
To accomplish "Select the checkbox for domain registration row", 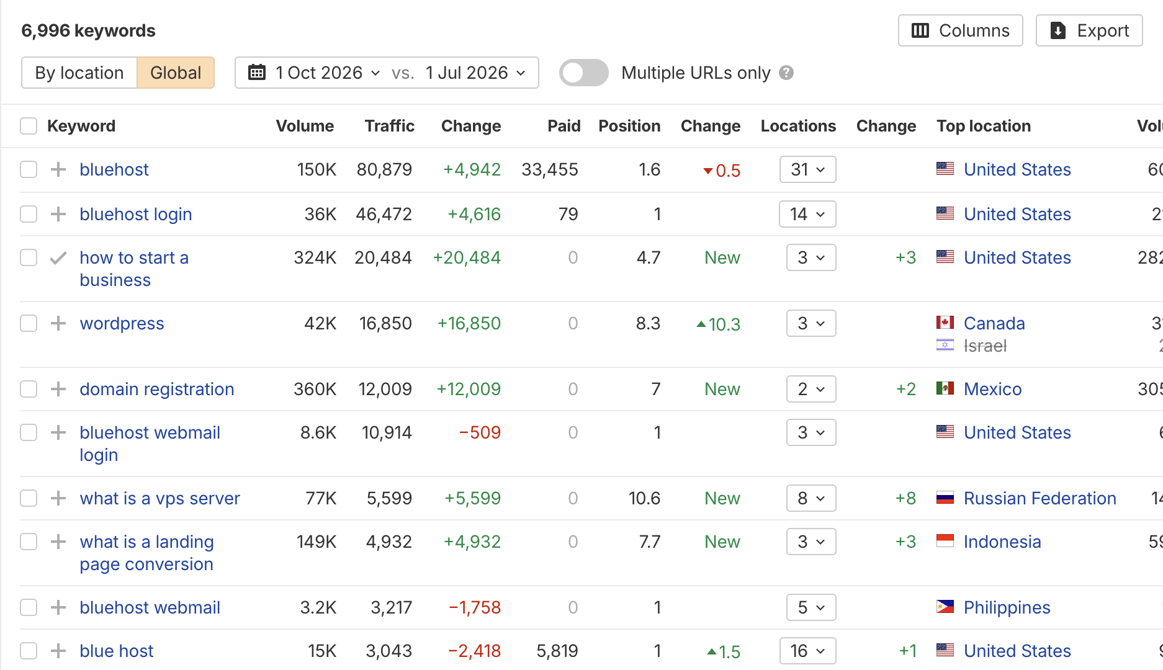I will tap(29, 389).
